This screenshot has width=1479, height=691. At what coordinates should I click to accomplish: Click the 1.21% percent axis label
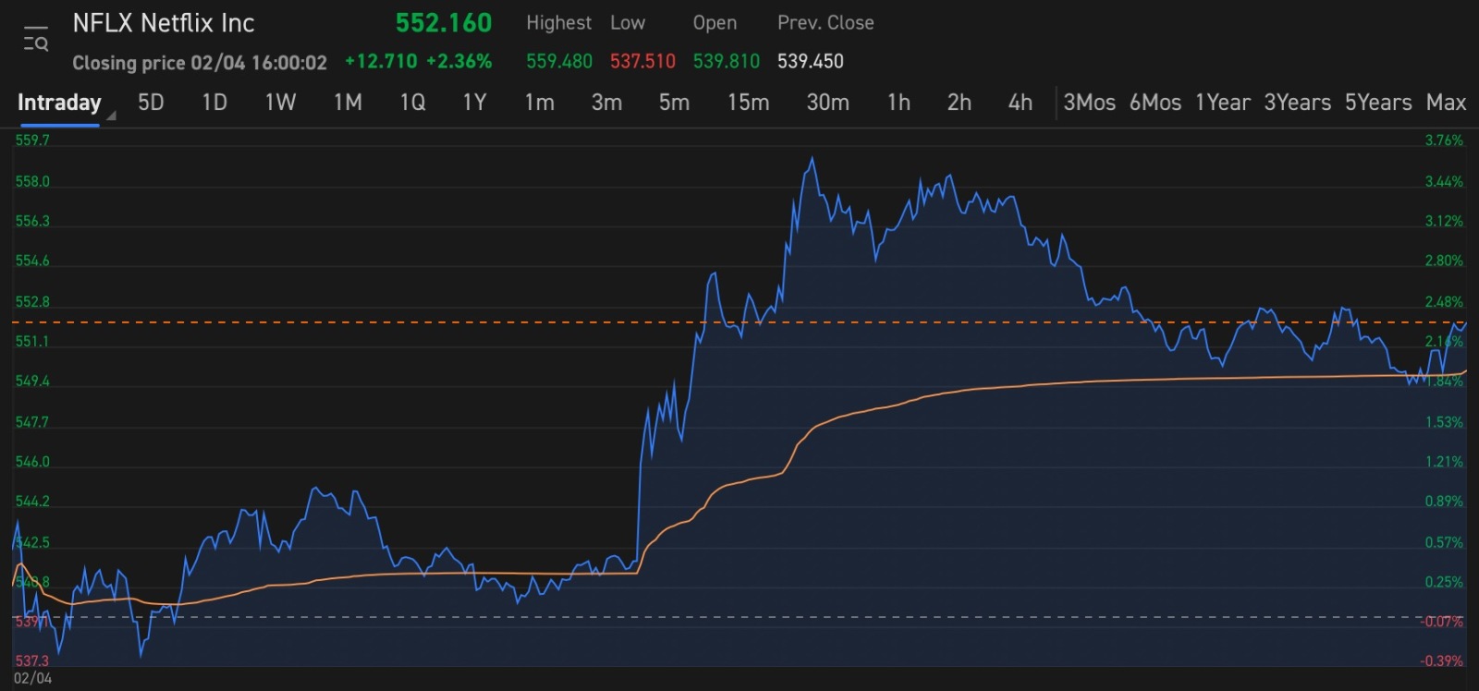pos(1444,461)
